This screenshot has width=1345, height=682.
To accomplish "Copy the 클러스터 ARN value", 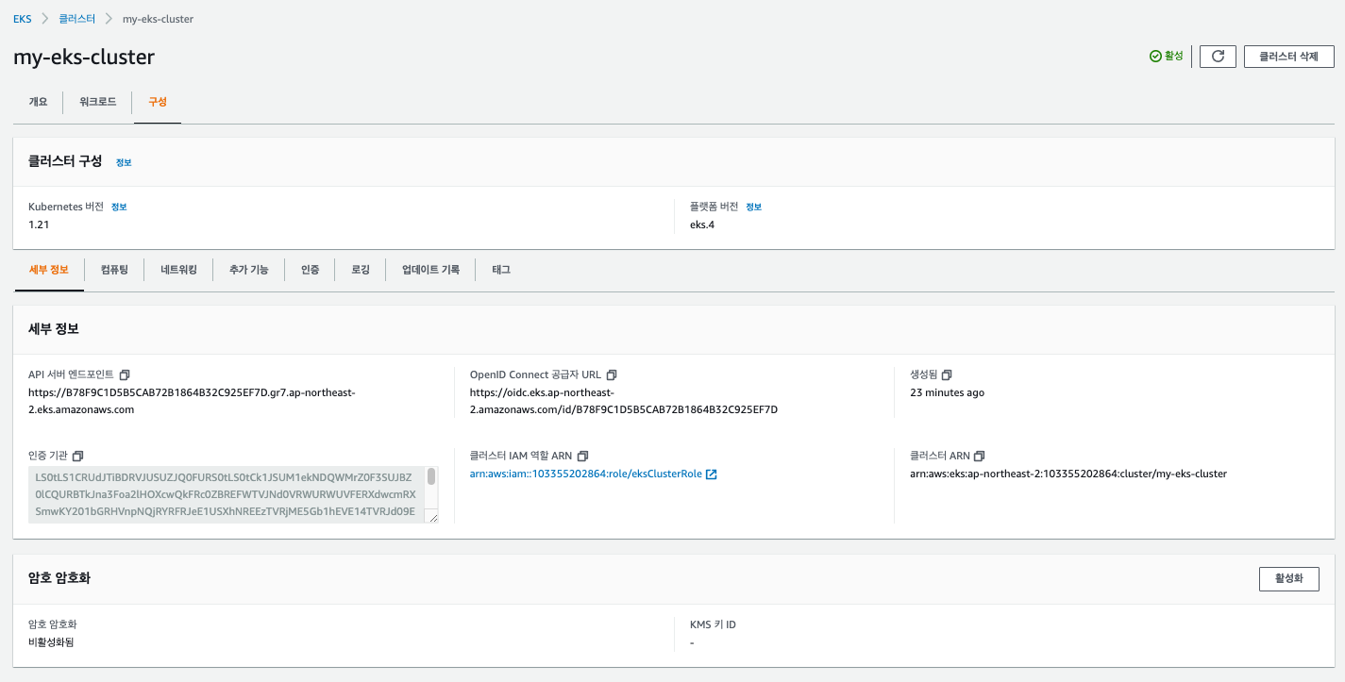I will coord(980,456).
